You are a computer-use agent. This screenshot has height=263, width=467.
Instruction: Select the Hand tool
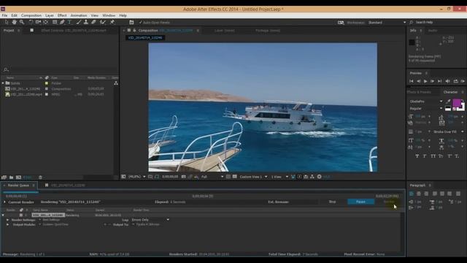14,22
